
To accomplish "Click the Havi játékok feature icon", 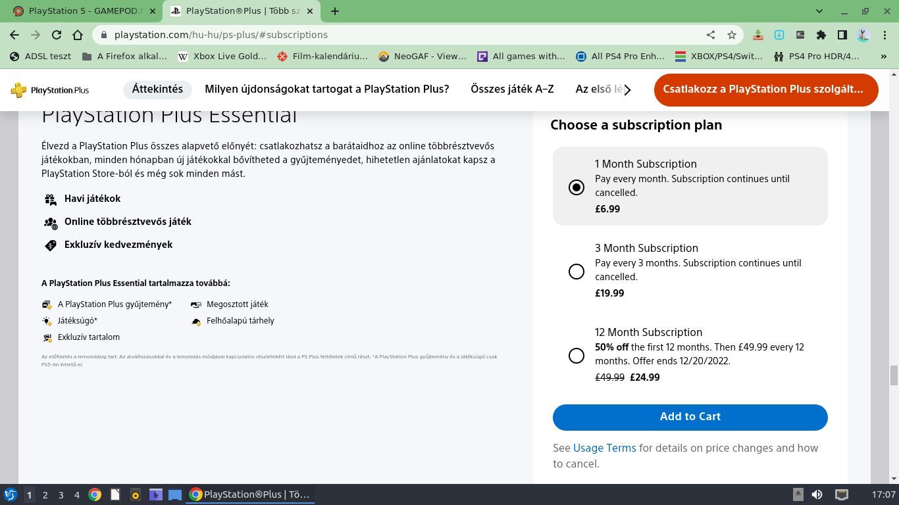I will click(x=51, y=199).
